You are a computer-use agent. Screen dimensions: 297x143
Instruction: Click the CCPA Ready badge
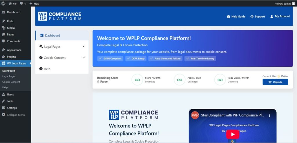[136, 59]
